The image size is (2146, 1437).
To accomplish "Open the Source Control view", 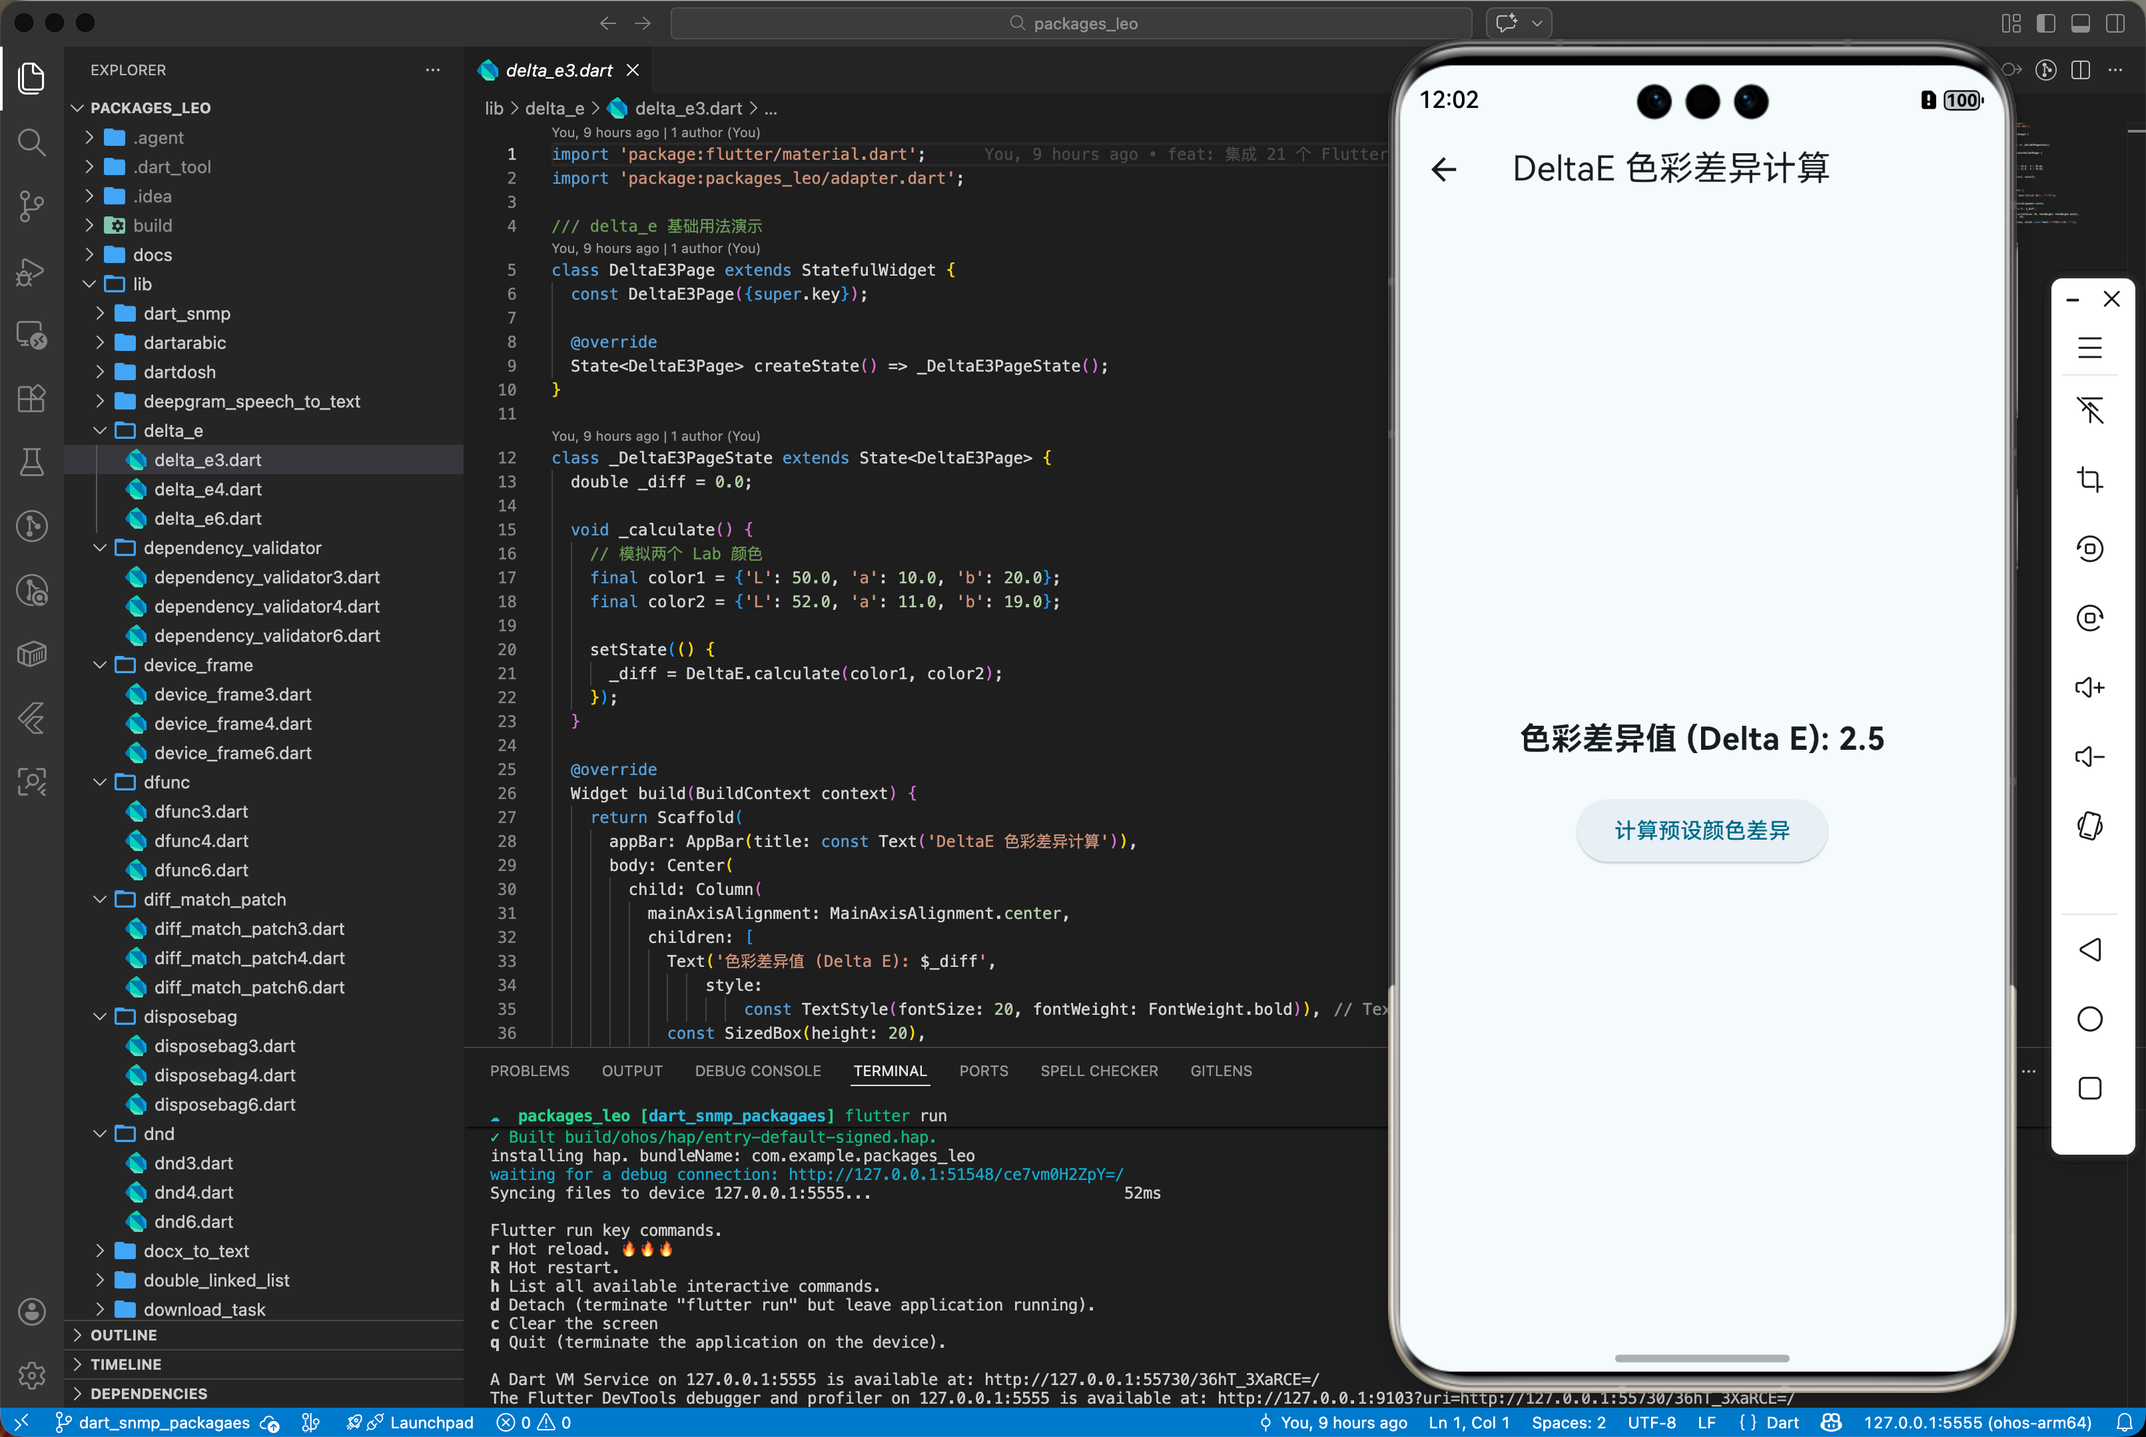I will pos(31,205).
